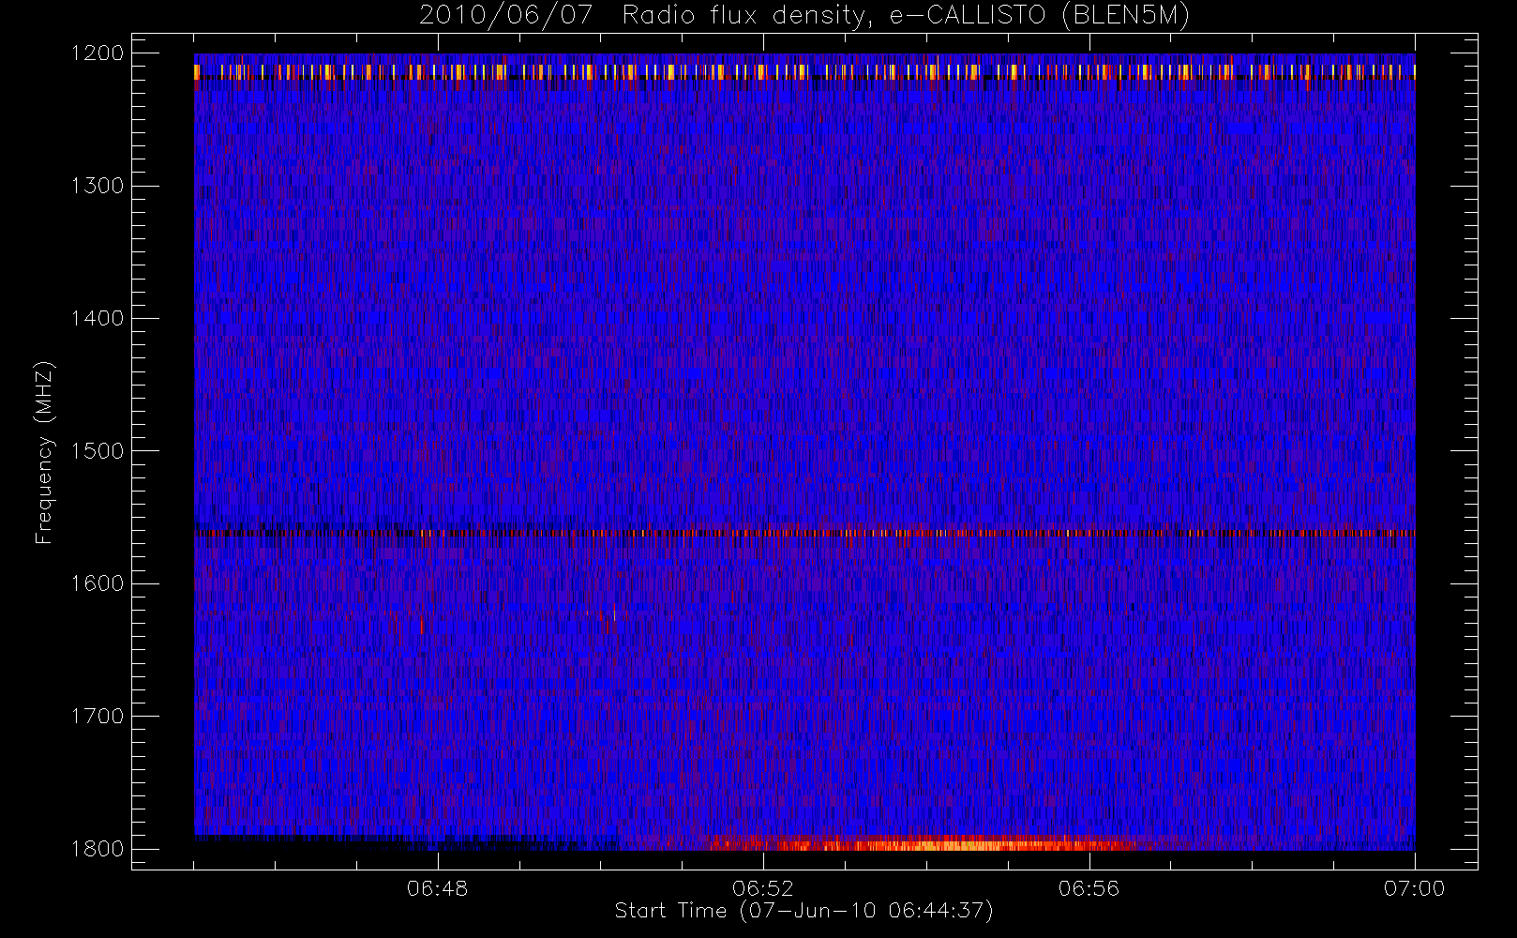Click the yellow interference band near 1210 MHz
This screenshot has width=1517, height=938.
804,71
